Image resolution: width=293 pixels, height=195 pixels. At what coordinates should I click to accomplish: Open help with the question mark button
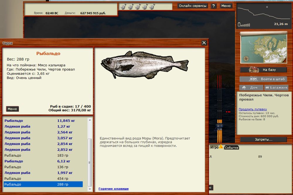214,6
